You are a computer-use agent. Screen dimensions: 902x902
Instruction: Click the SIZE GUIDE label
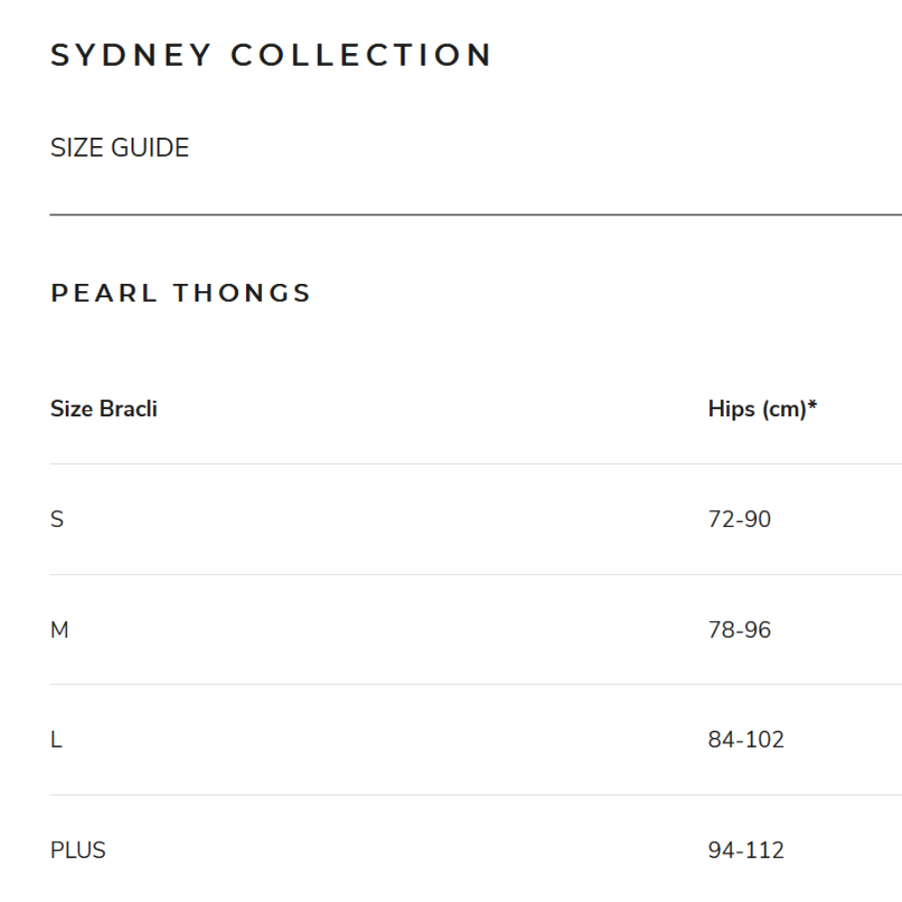(120, 148)
